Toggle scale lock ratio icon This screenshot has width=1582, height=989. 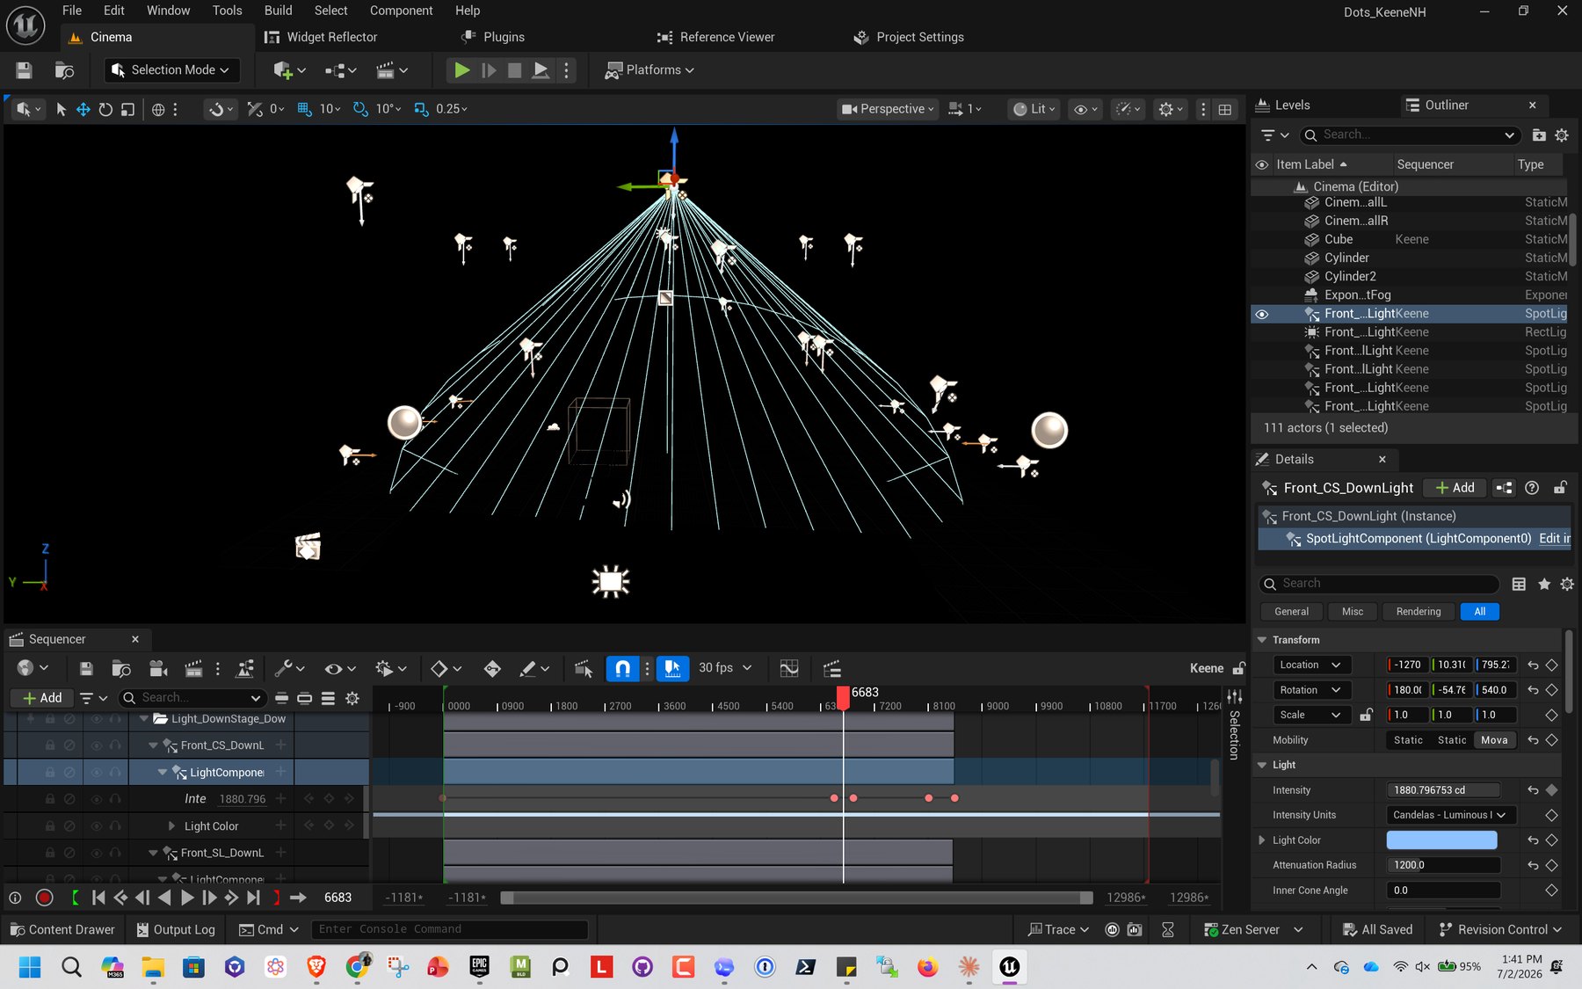1366,715
